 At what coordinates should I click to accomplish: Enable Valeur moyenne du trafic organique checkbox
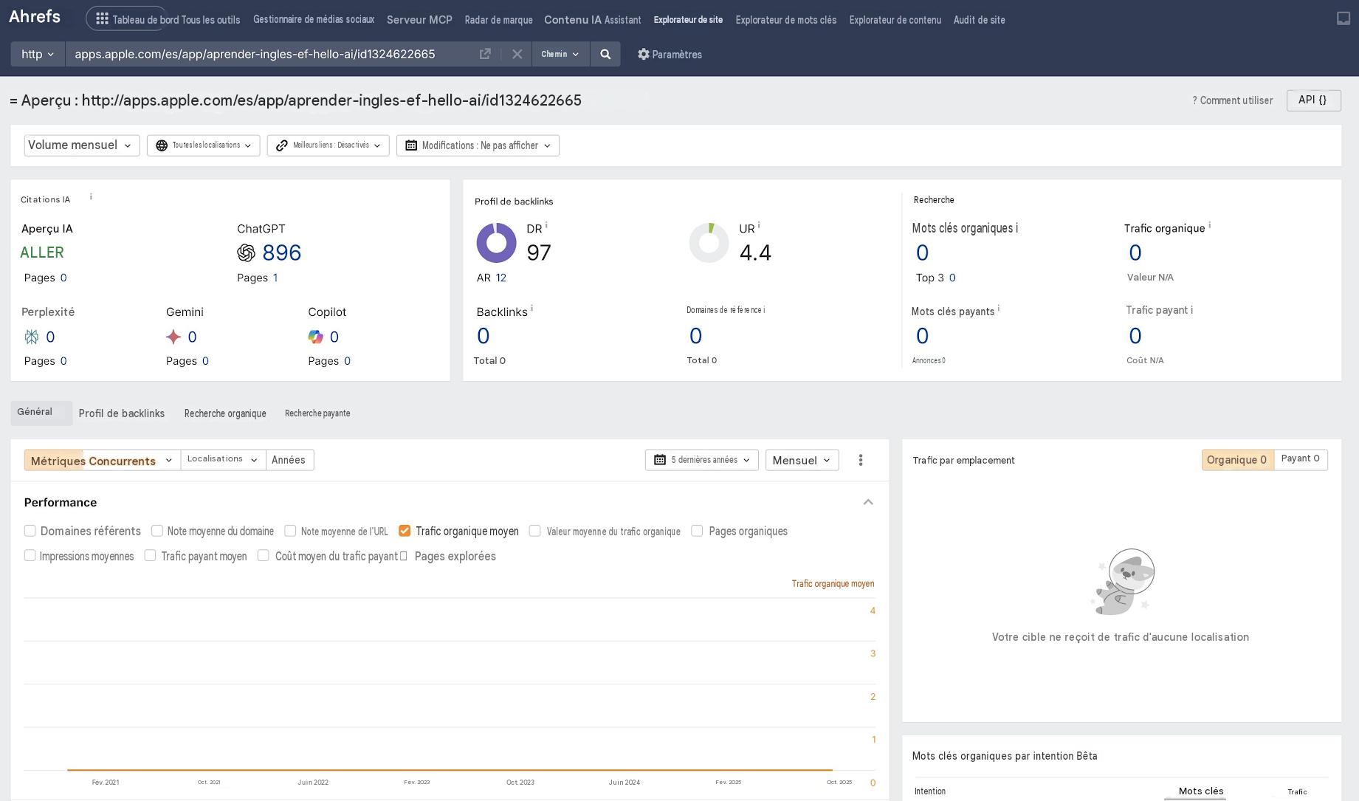tap(535, 531)
